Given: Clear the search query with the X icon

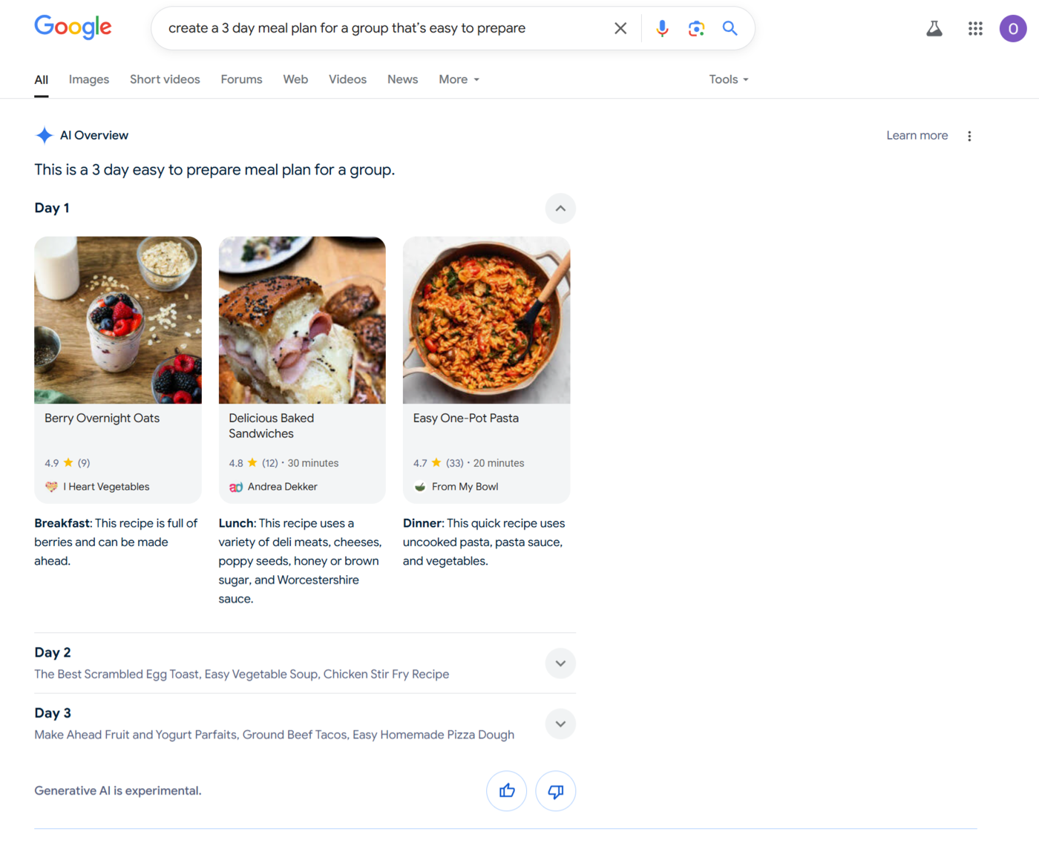Looking at the screenshot, I should (620, 28).
